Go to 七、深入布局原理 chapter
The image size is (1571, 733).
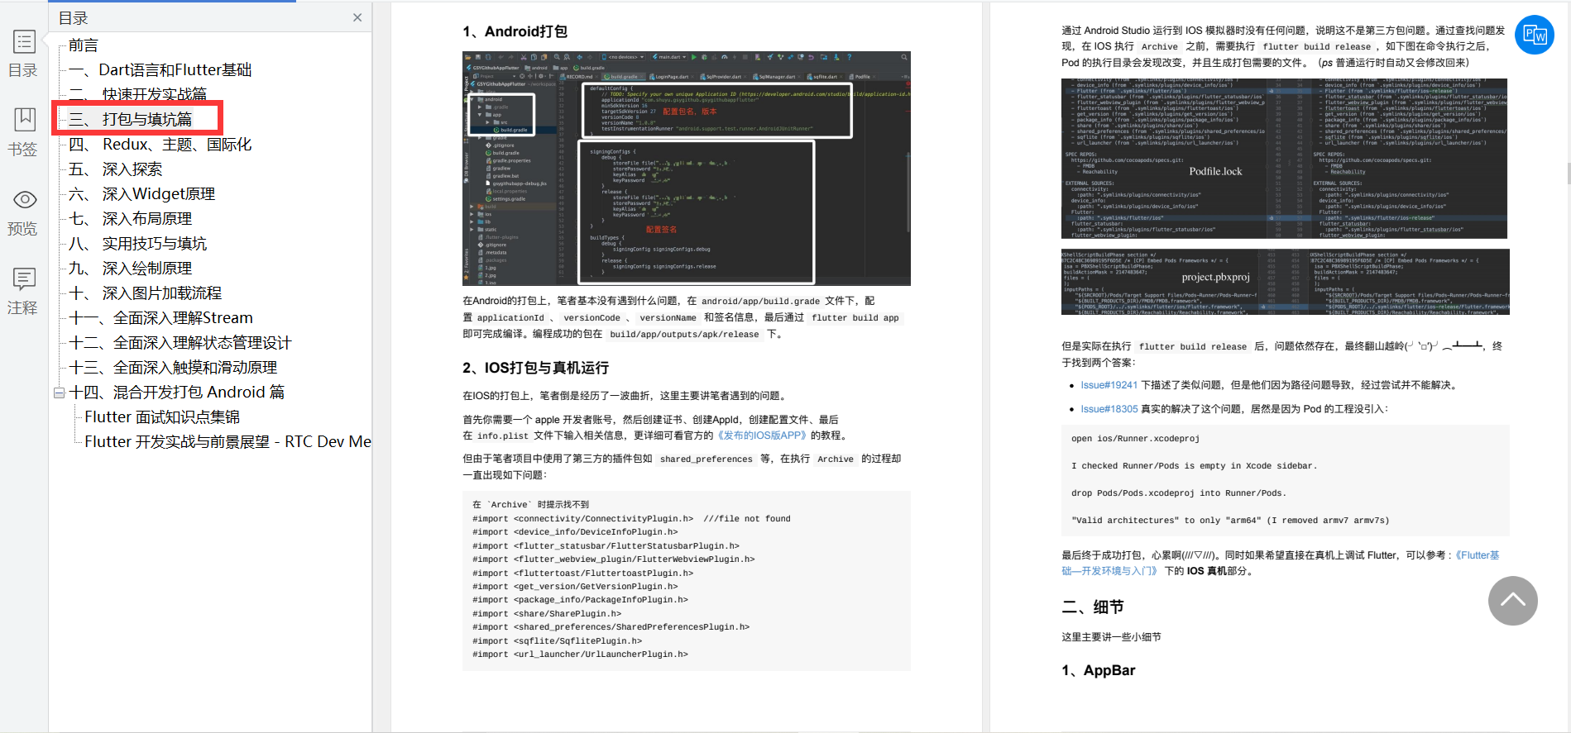point(131,219)
